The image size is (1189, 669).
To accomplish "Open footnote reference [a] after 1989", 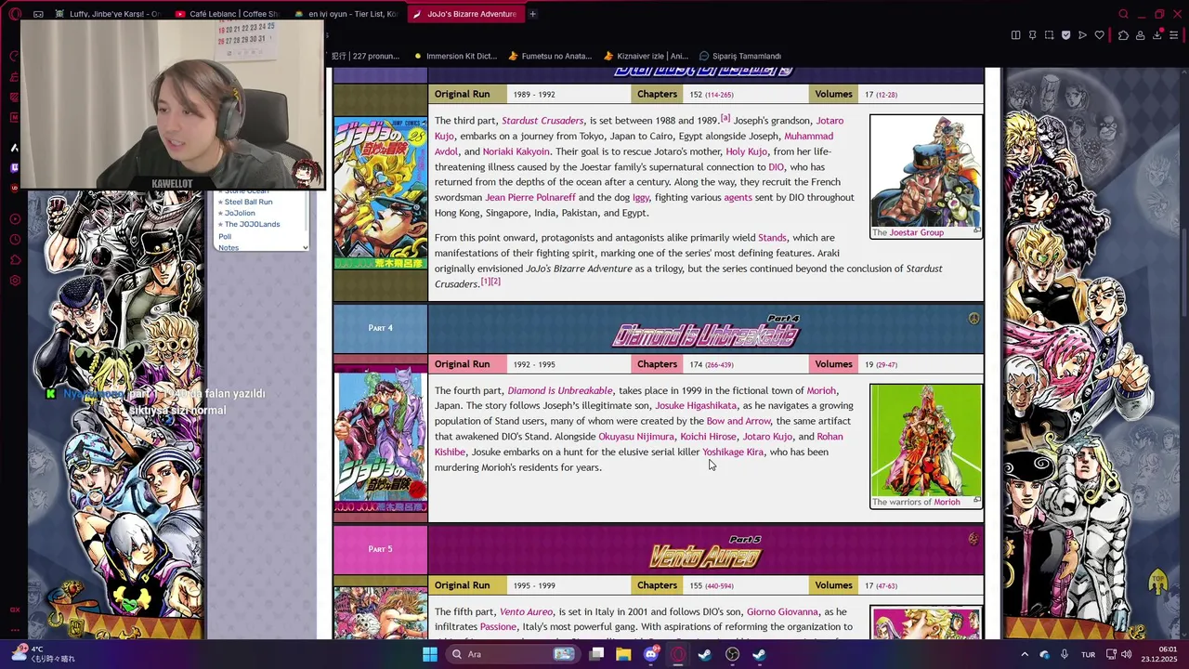I will 725,118.
